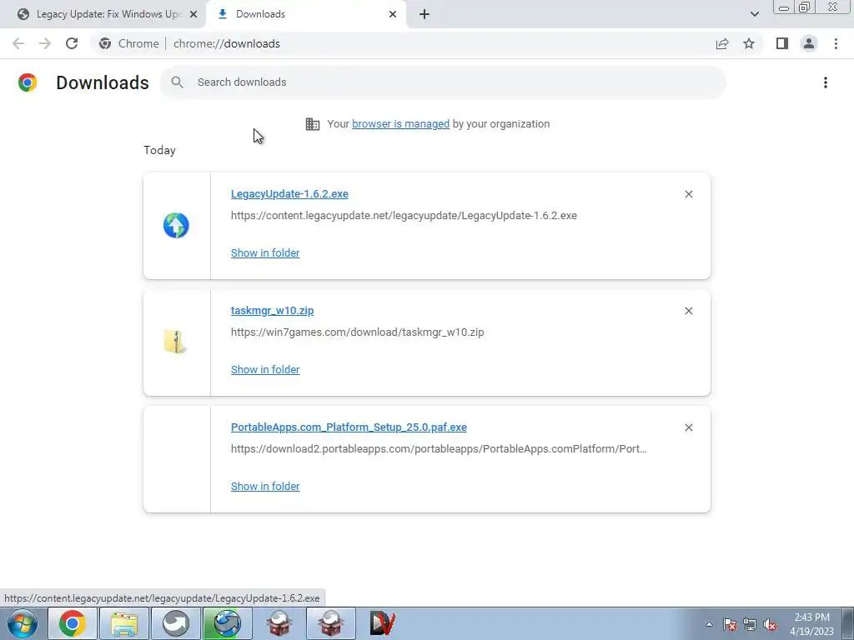Viewport: 854px width, 640px height.
Task: Remove PortableApps setup from the list
Action: click(688, 427)
